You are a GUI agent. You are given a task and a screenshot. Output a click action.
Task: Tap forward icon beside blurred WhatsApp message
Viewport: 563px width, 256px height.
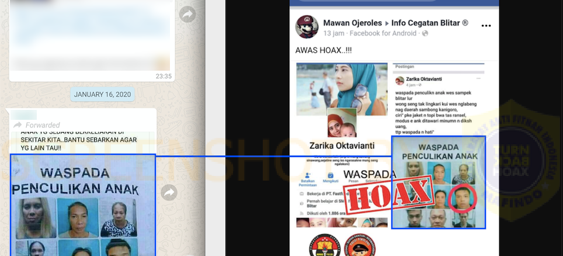tap(187, 15)
